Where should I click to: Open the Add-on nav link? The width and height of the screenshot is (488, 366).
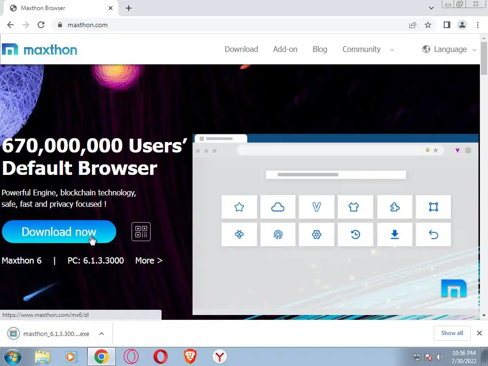coord(285,49)
